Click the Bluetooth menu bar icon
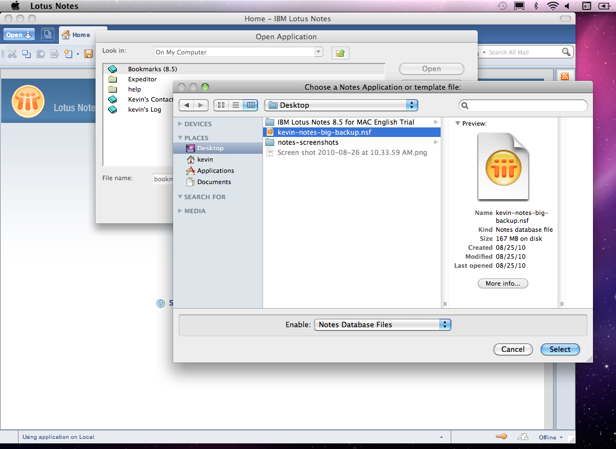 (536, 6)
